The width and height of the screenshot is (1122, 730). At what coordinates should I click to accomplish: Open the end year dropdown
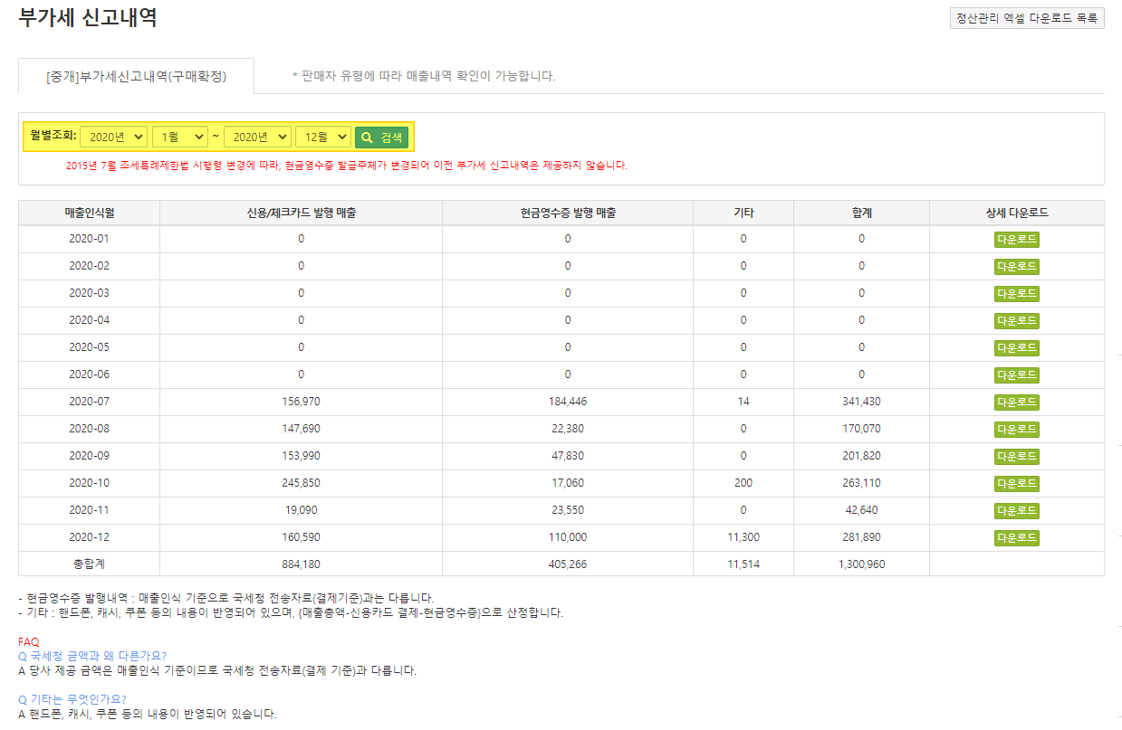(257, 137)
